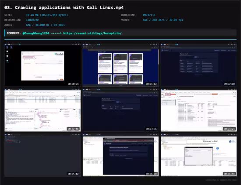Open the thumbnail stamped 00:00:24
Viewport: 241px width, 185px height.
point(43,65)
